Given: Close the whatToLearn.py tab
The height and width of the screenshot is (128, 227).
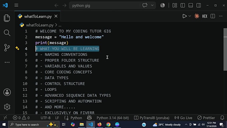Looking at the screenshot, I should coord(56,16).
